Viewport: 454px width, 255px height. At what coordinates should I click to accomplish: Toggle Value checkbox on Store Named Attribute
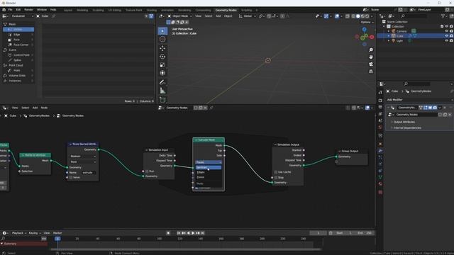[71, 178]
